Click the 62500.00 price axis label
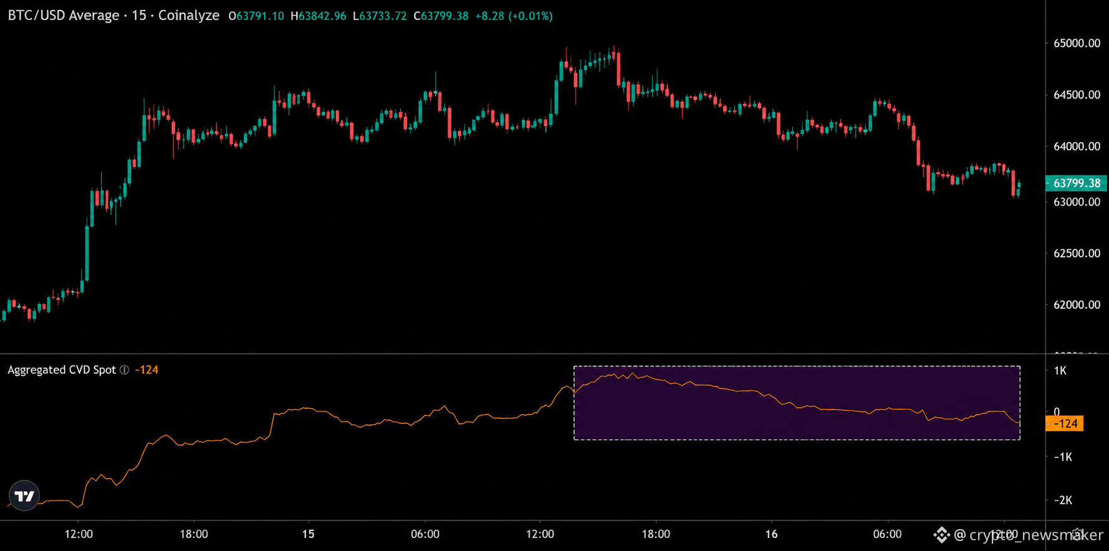The width and height of the screenshot is (1109, 551). pos(1077,254)
